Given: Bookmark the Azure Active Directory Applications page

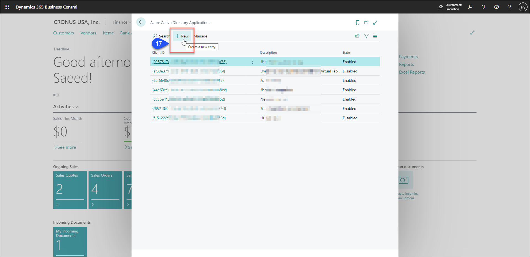Looking at the screenshot, I should coord(358,23).
